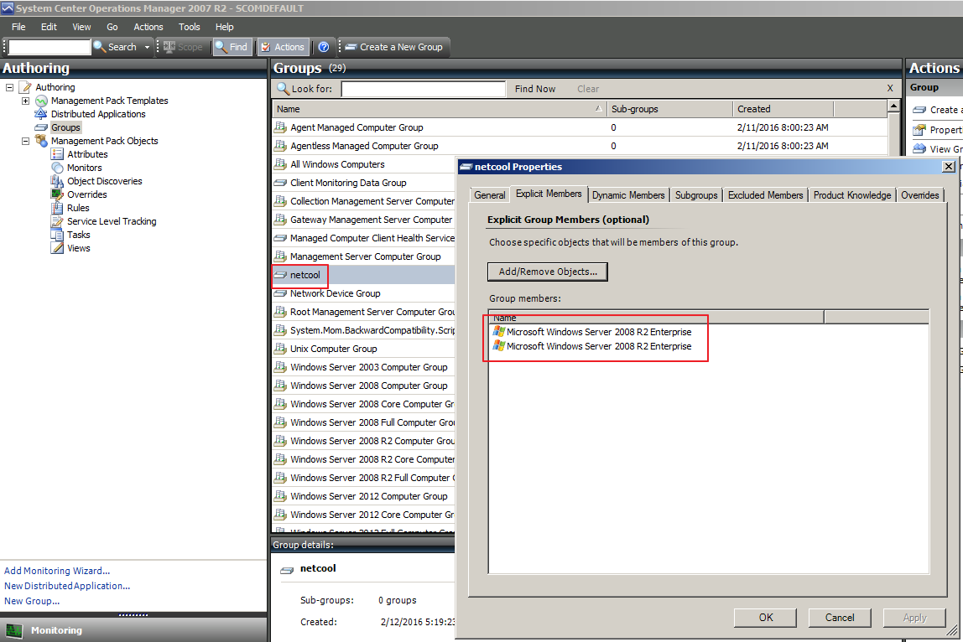
Task: Click Create a New Group toolbar button
Action: (x=394, y=47)
